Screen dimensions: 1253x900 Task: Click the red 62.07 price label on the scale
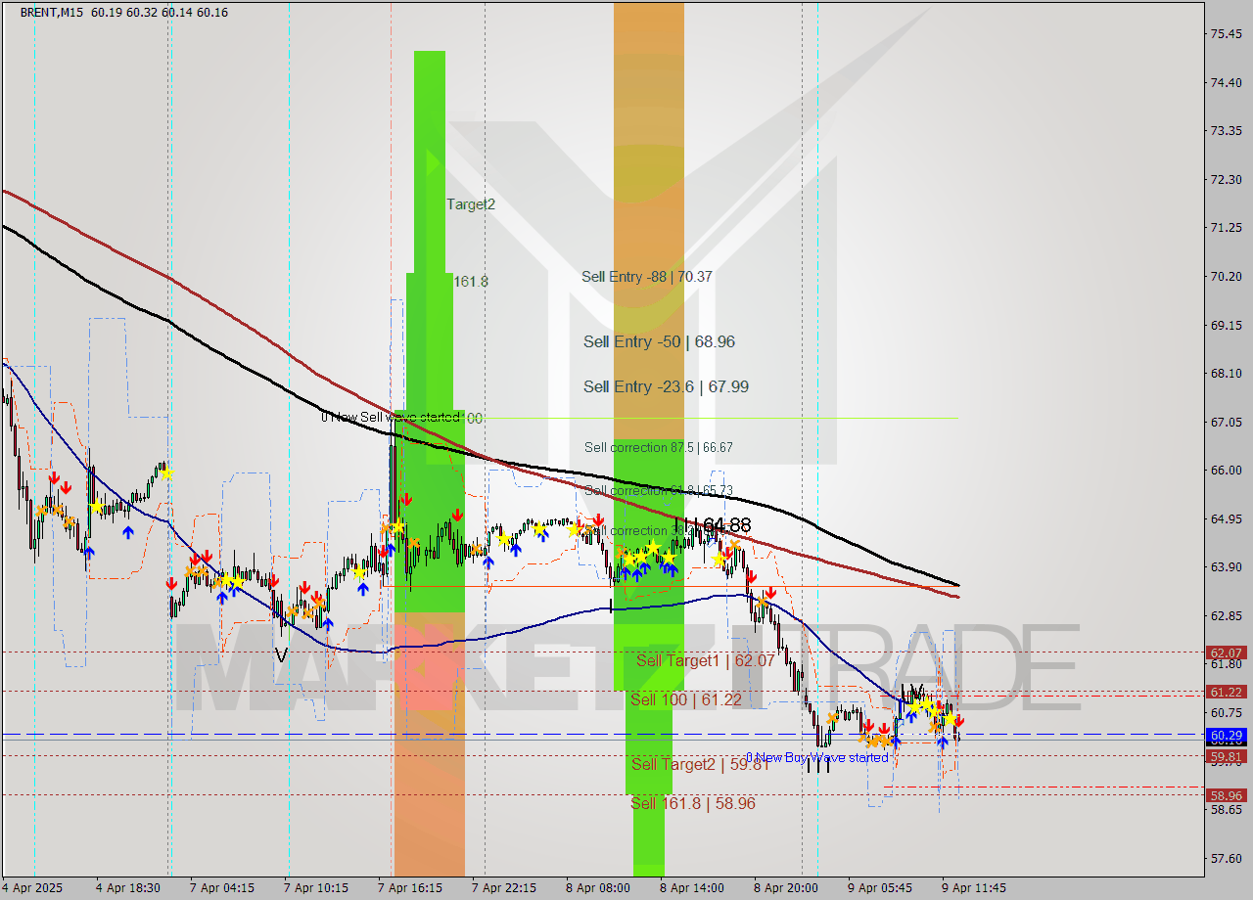[x=1224, y=652]
